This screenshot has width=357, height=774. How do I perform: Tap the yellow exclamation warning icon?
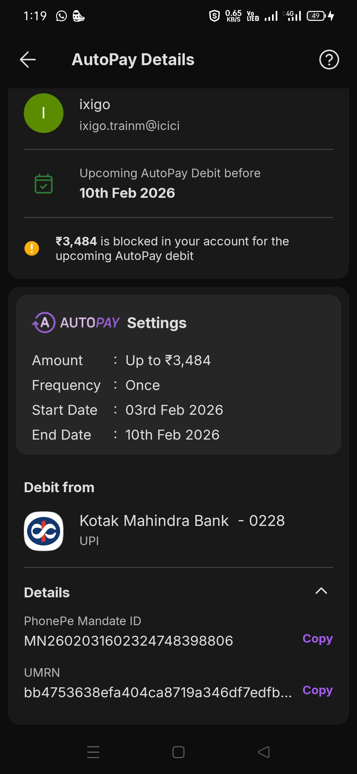[32, 248]
